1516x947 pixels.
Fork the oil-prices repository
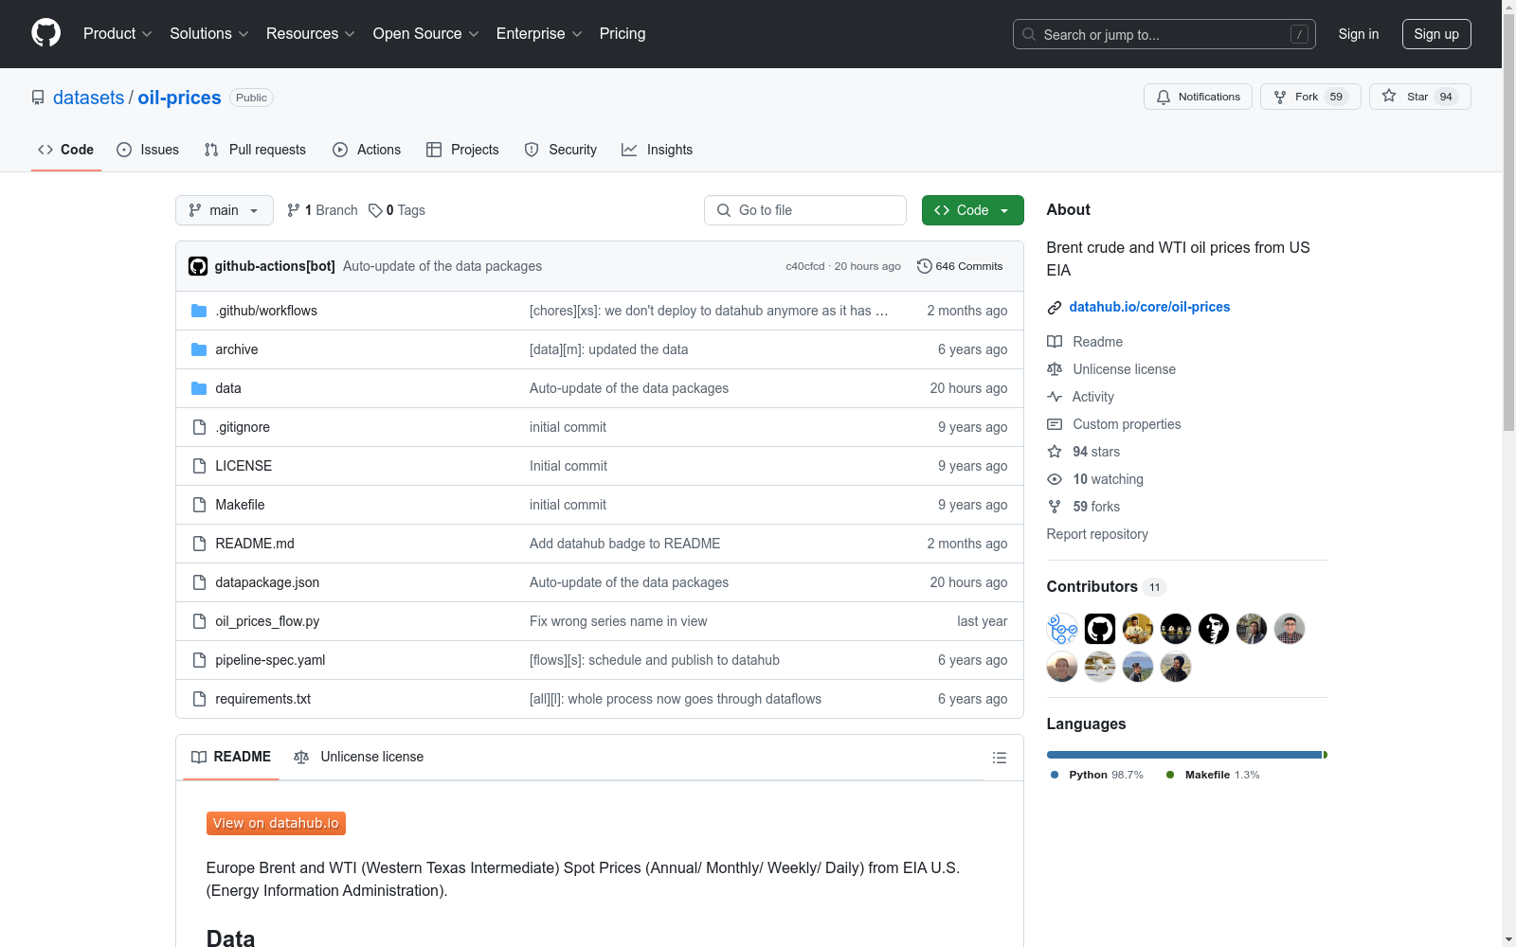(x=1310, y=97)
